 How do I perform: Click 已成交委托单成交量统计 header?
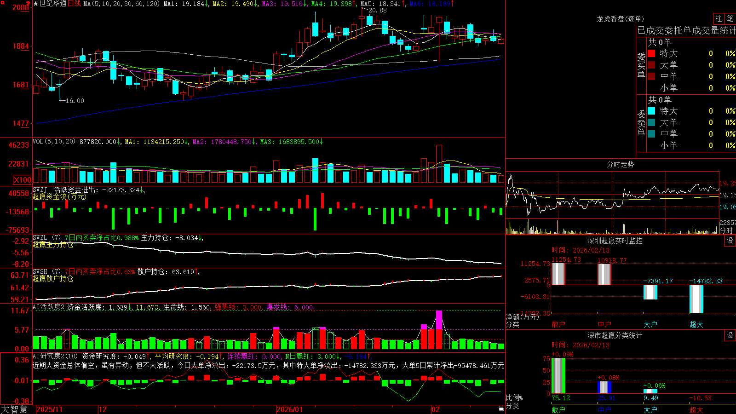pos(686,30)
